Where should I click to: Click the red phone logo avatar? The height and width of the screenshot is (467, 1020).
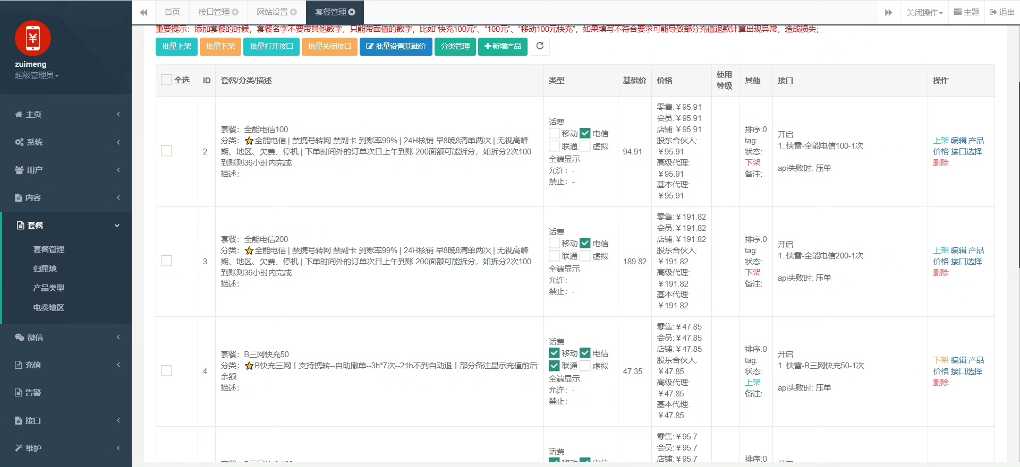(33, 38)
